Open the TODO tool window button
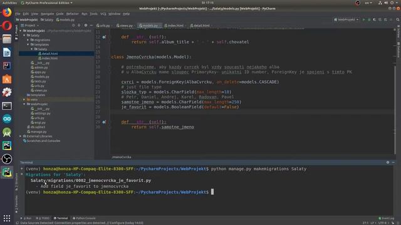The image size is (401, 225). 43,218
